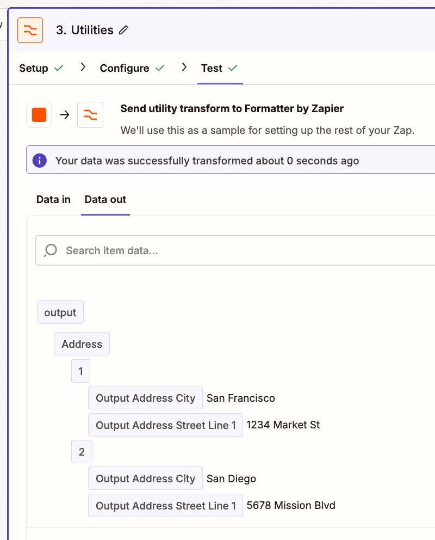Click the Search item data field
The image size is (435, 540).
pyautogui.click(x=235, y=250)
